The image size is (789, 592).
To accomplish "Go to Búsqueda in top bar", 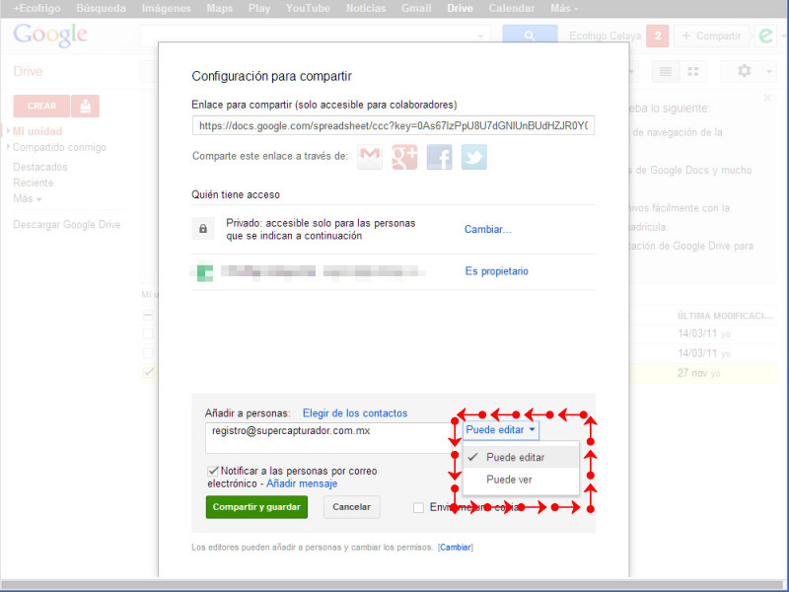I will pos(101,8).
